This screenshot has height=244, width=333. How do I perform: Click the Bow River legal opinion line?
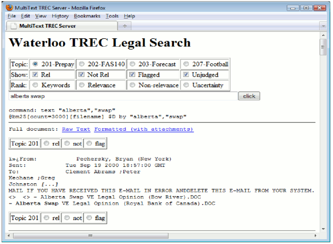click(x=105, y=197)
